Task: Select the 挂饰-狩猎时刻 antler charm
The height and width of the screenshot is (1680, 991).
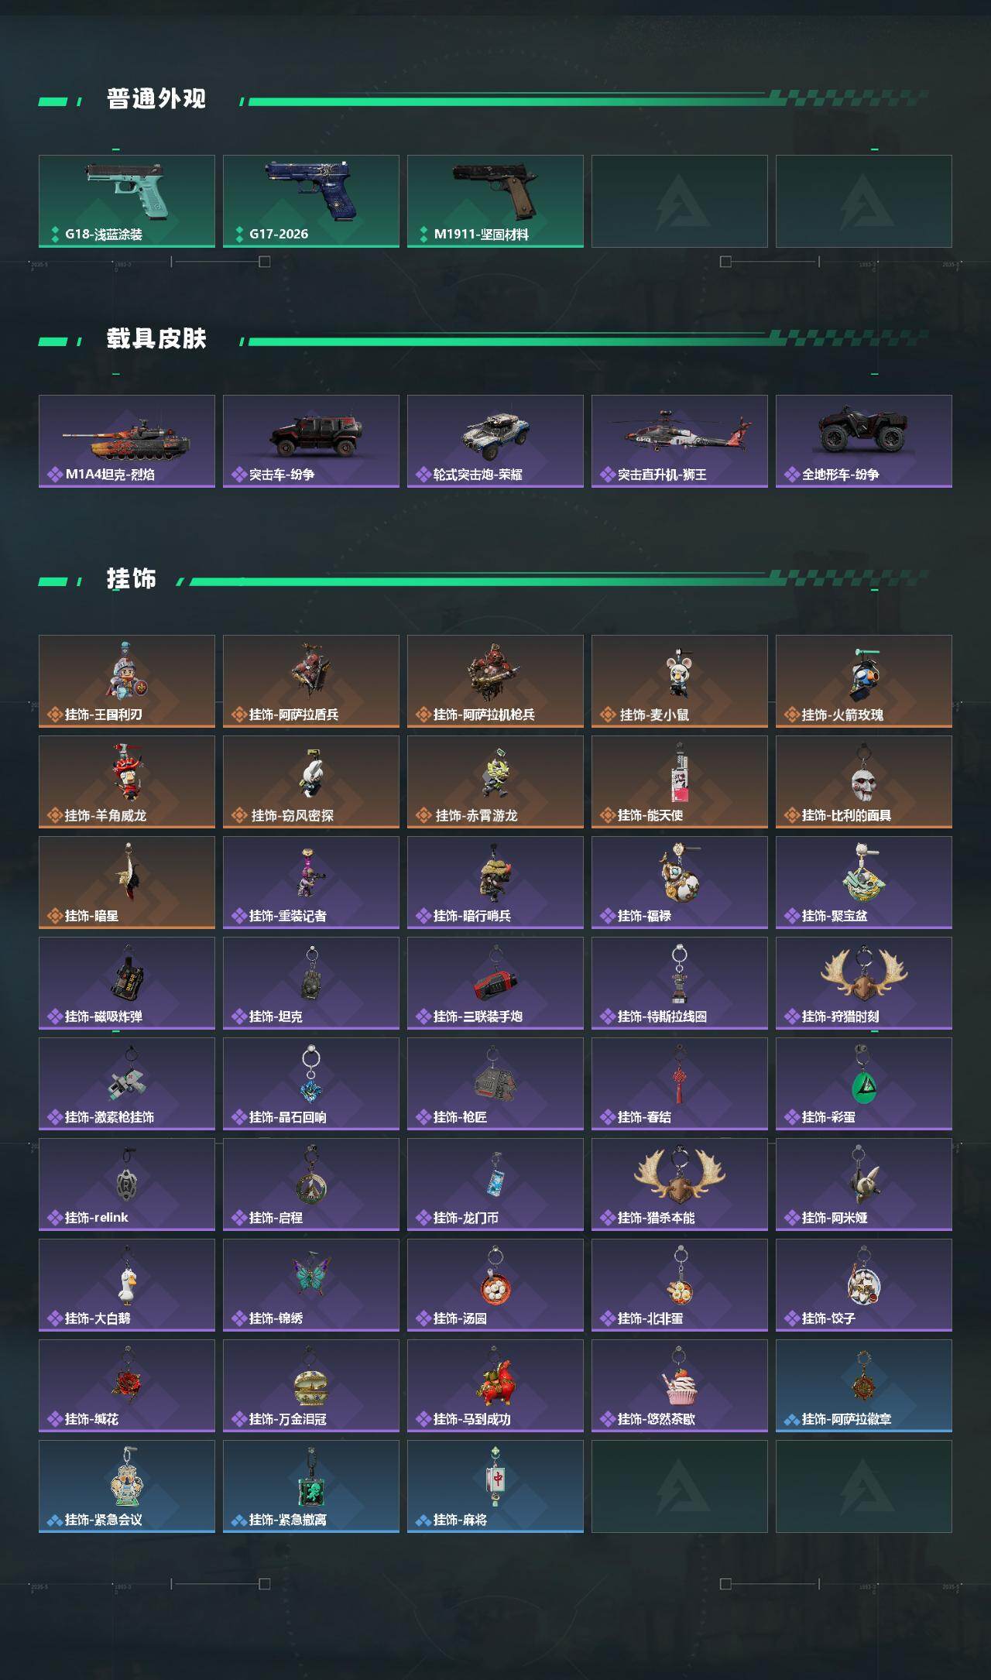Action: [x=864, y=983]
